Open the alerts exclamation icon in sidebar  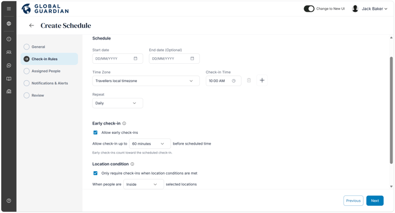point(9,39)
